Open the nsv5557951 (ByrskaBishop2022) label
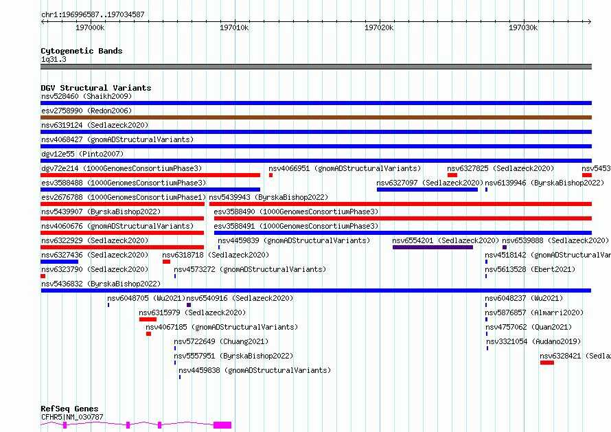This screenshot has width=611, height=432. tap(233, 356)
